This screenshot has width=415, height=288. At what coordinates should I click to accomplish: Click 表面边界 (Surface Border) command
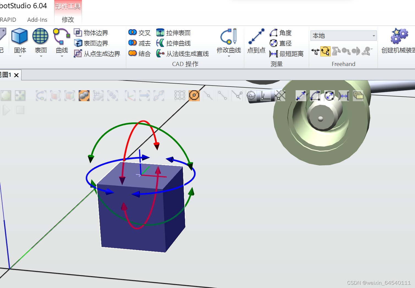[x=91, y=43]
